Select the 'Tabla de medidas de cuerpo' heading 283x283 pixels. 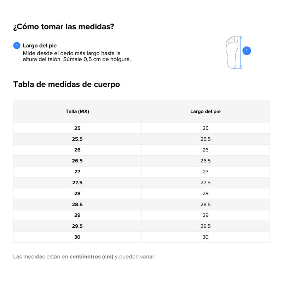pos(67,85)
